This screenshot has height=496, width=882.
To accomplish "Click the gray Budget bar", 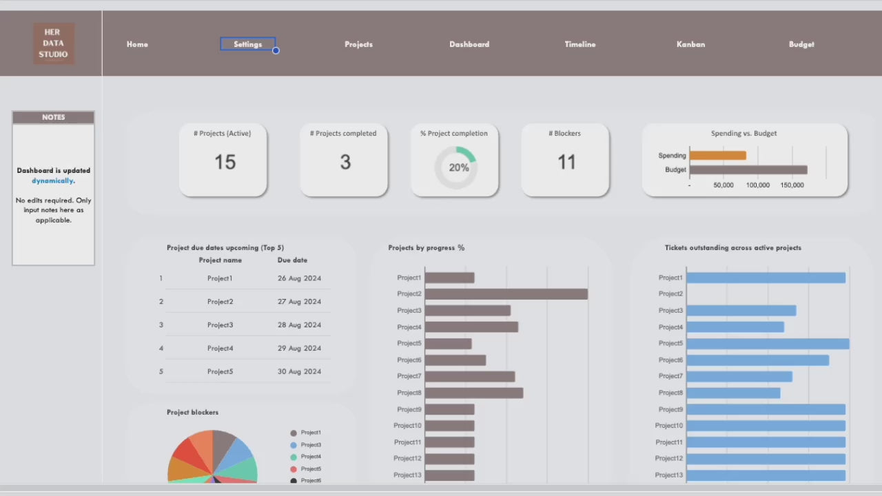I will coord(748,169).
